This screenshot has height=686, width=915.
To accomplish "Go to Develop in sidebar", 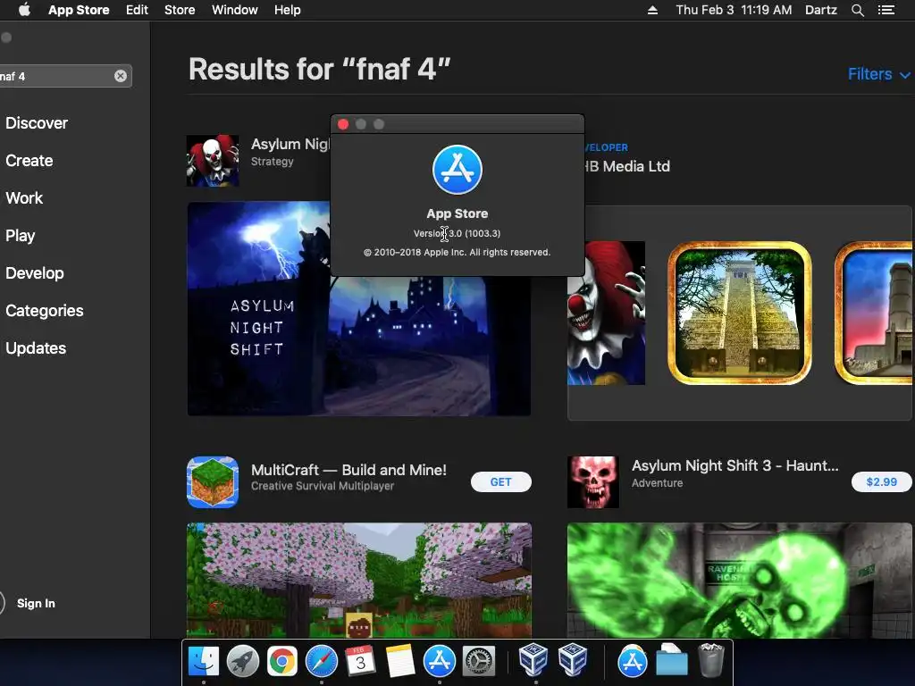I will [35, 273].
